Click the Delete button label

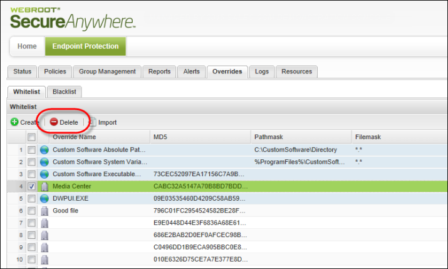68,122
